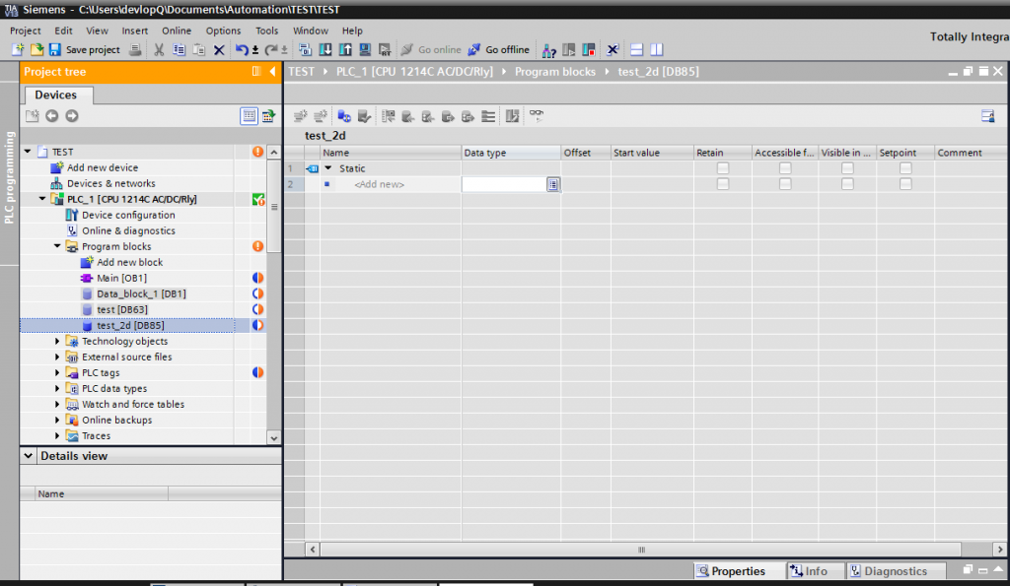1010x586 pixels.
Task: Collapse the Program blocks folder
Action: coord(57,246)
